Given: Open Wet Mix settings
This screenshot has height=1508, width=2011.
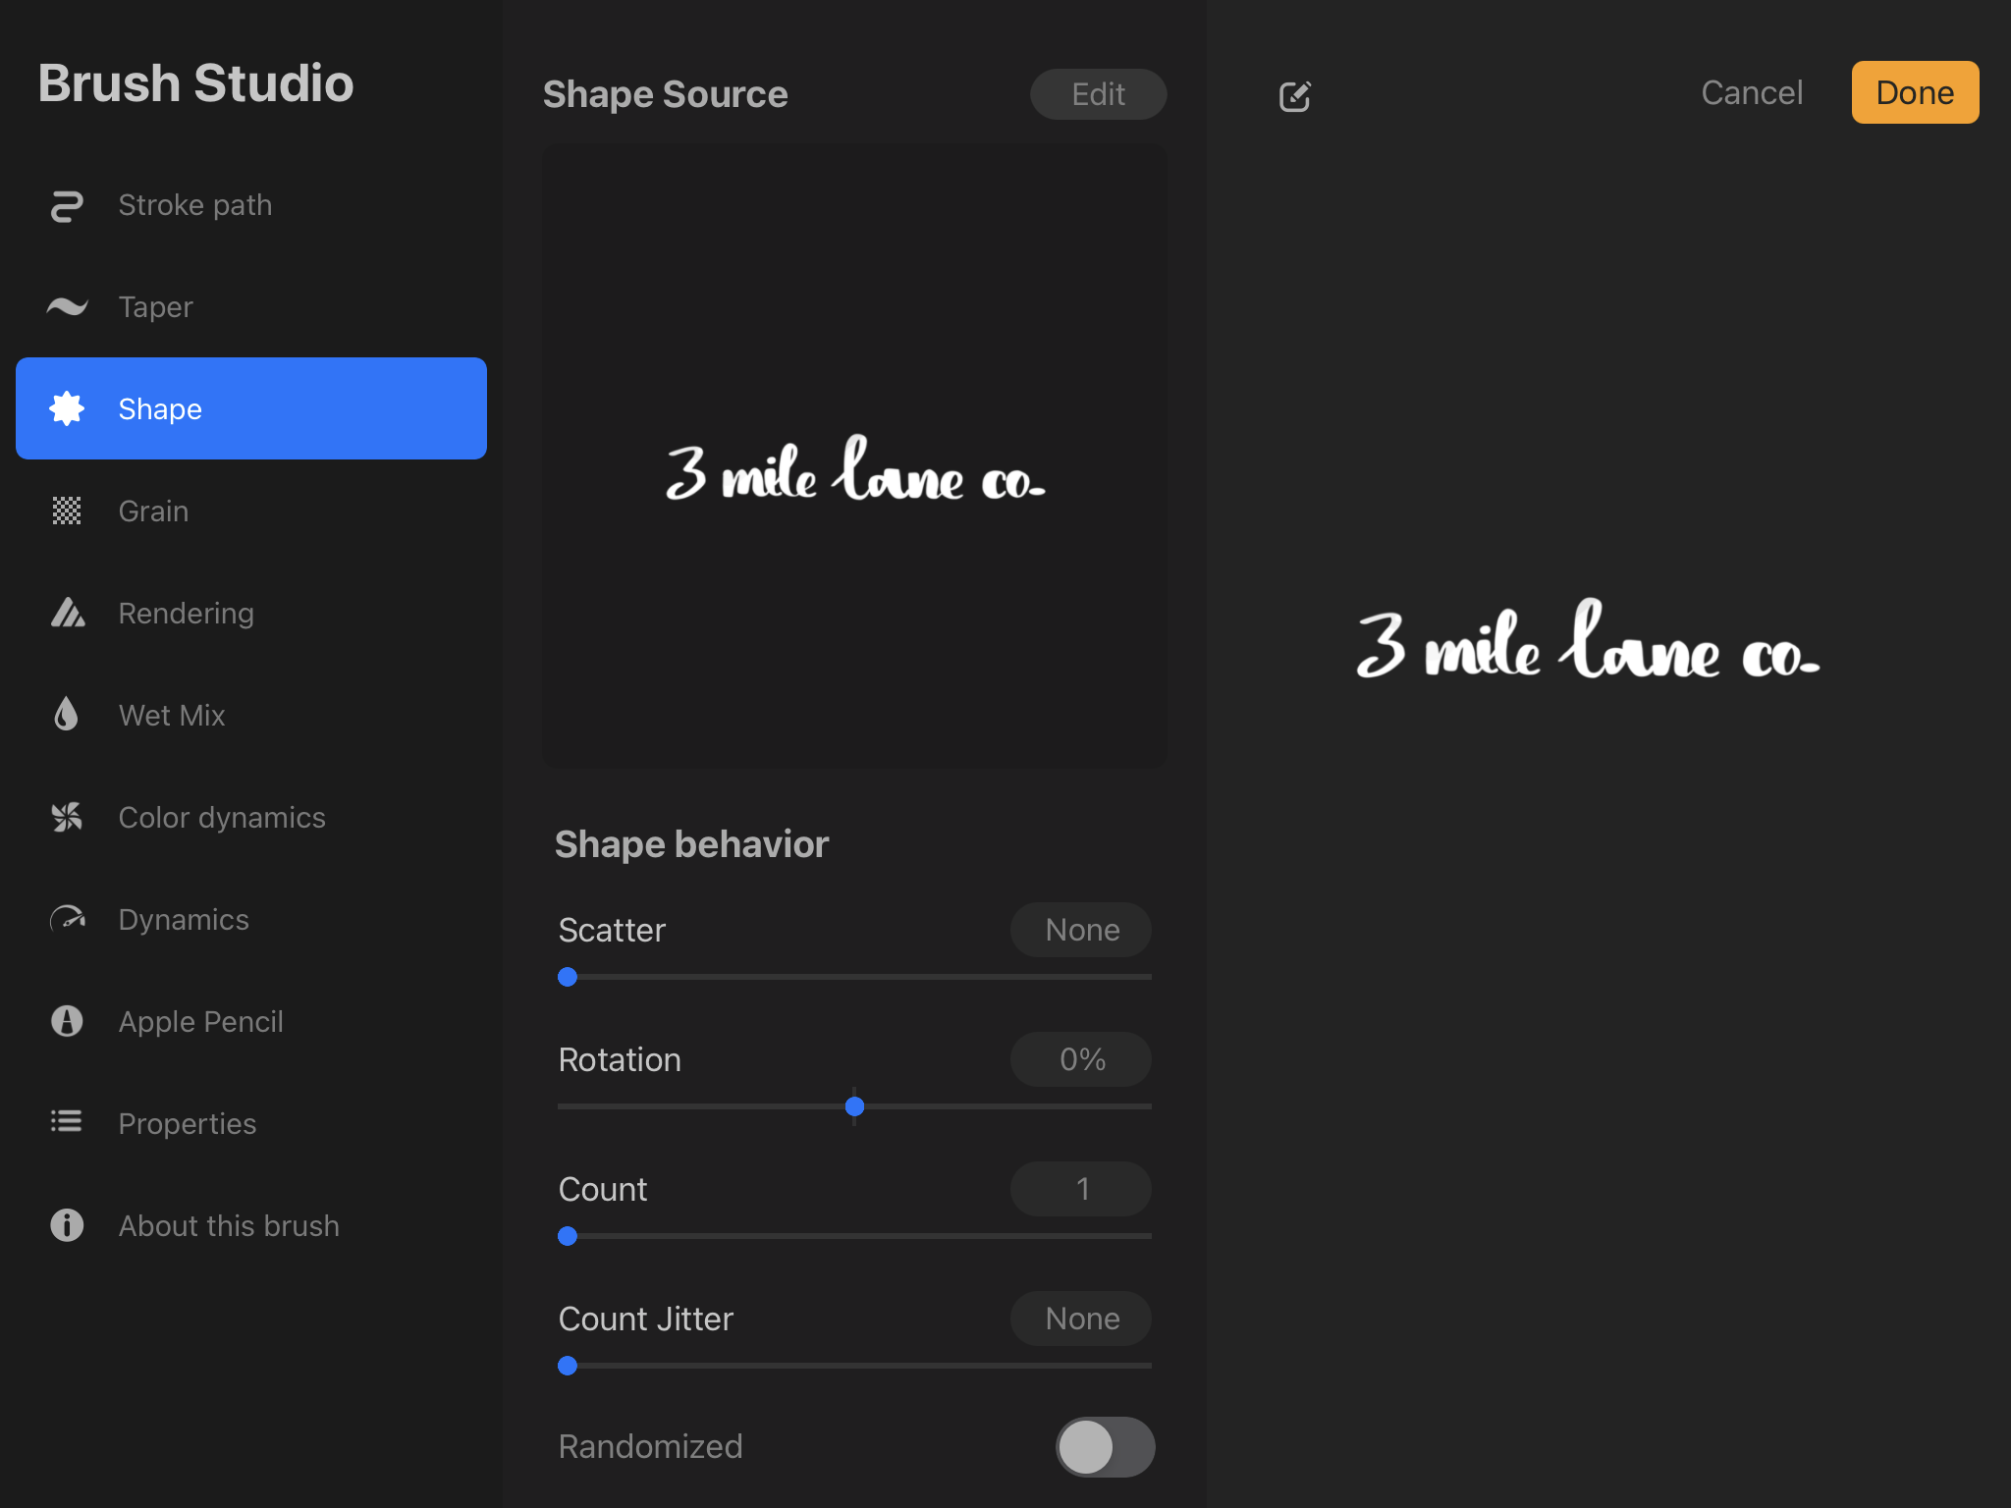Looking at the screenshot, I should [251, 716].
